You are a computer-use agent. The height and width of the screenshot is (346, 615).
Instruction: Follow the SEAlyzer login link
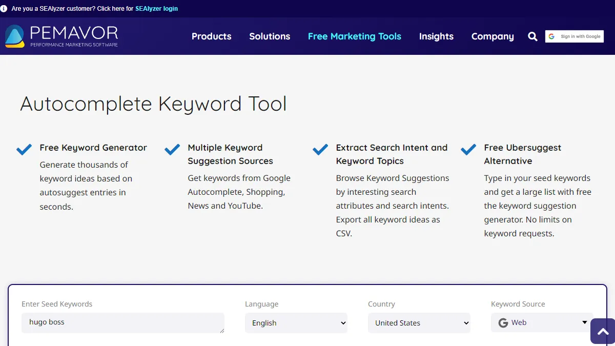point(157,9)
